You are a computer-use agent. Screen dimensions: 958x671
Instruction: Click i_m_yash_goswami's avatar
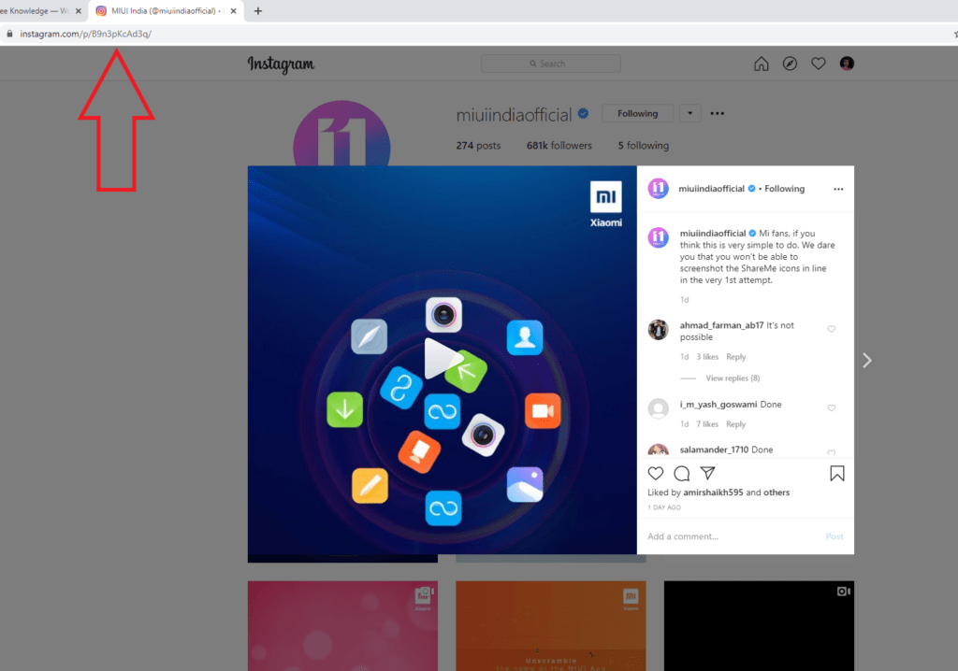[x=658, y=408]
